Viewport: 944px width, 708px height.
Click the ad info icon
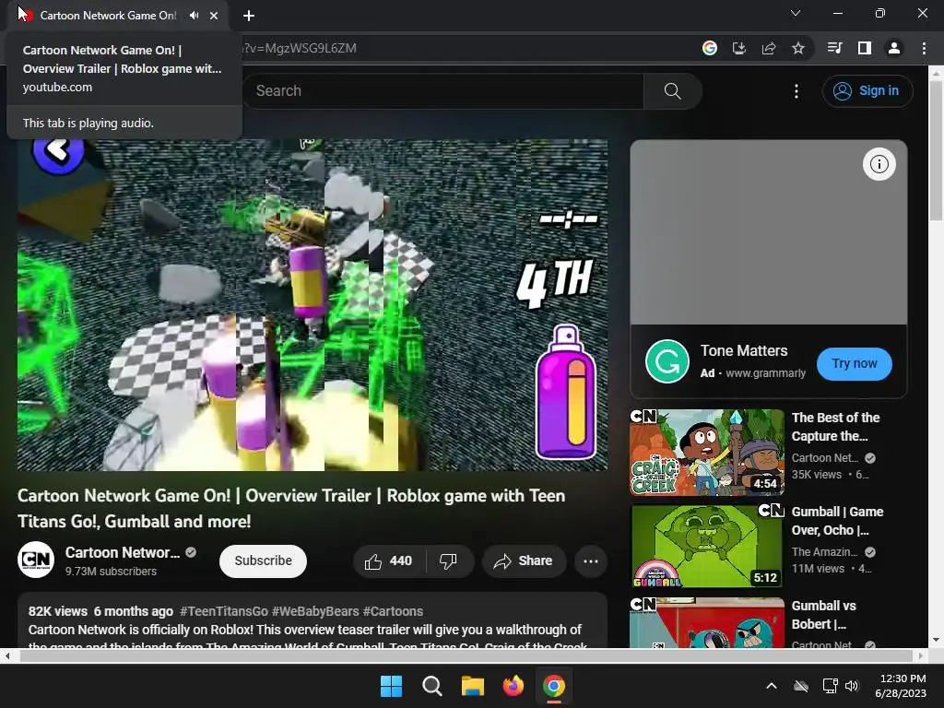click(x=879, y=164)
